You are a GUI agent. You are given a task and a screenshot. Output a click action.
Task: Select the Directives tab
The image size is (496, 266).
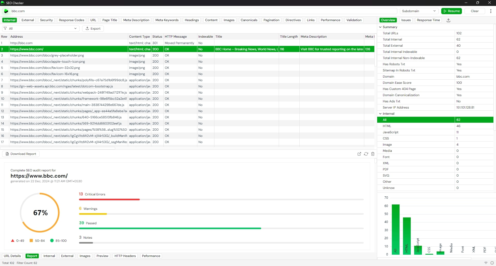coord(293,20)
